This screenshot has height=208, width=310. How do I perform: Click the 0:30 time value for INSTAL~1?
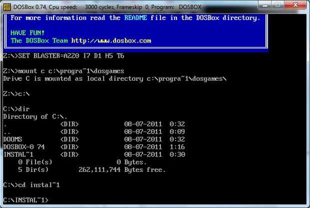pyautogui.click(x=177, y=154)
